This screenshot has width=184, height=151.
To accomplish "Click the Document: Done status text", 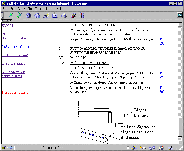I will click(53, 148).
